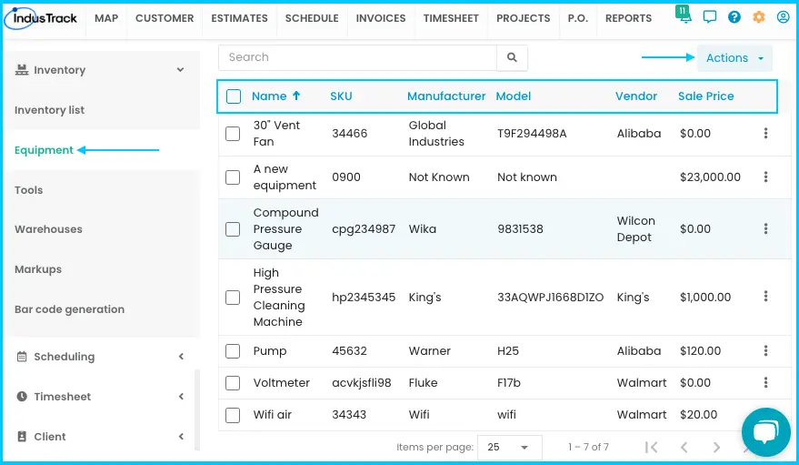
Task: Click the Client contact icon
Action: [22, 437]
